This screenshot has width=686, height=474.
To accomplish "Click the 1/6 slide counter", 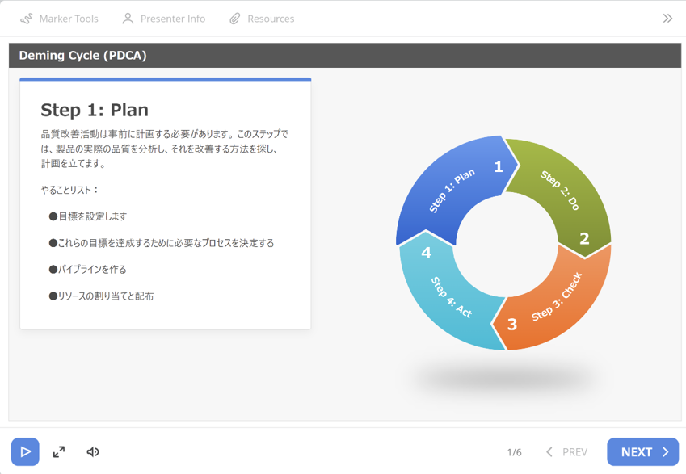I will click(x=514, y=452).
